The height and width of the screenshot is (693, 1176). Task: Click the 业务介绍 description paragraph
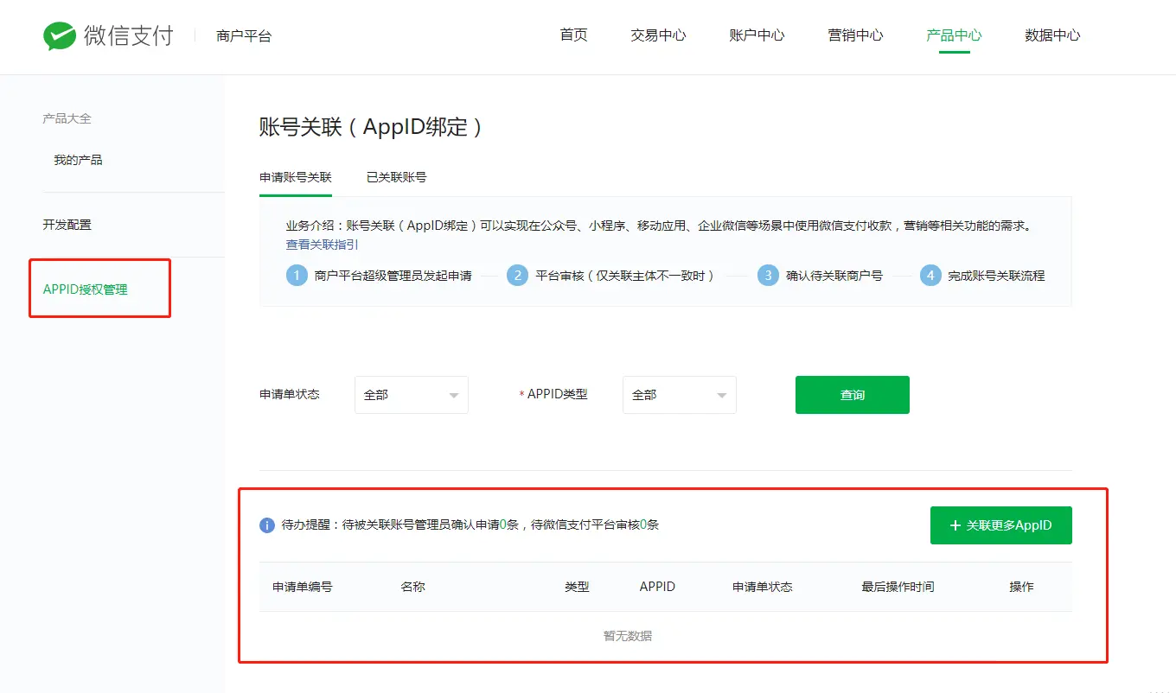click(661, 226)
